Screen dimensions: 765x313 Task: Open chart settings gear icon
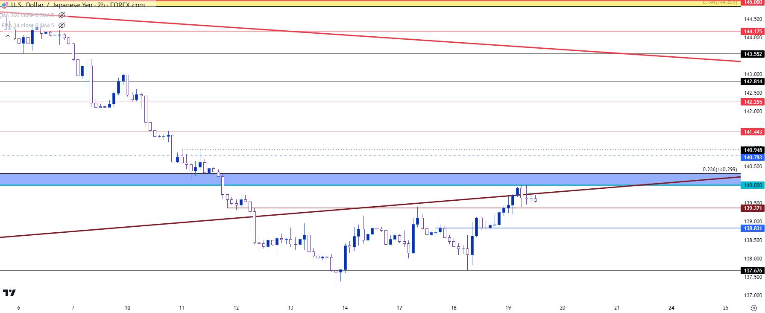tap(753, 308)
